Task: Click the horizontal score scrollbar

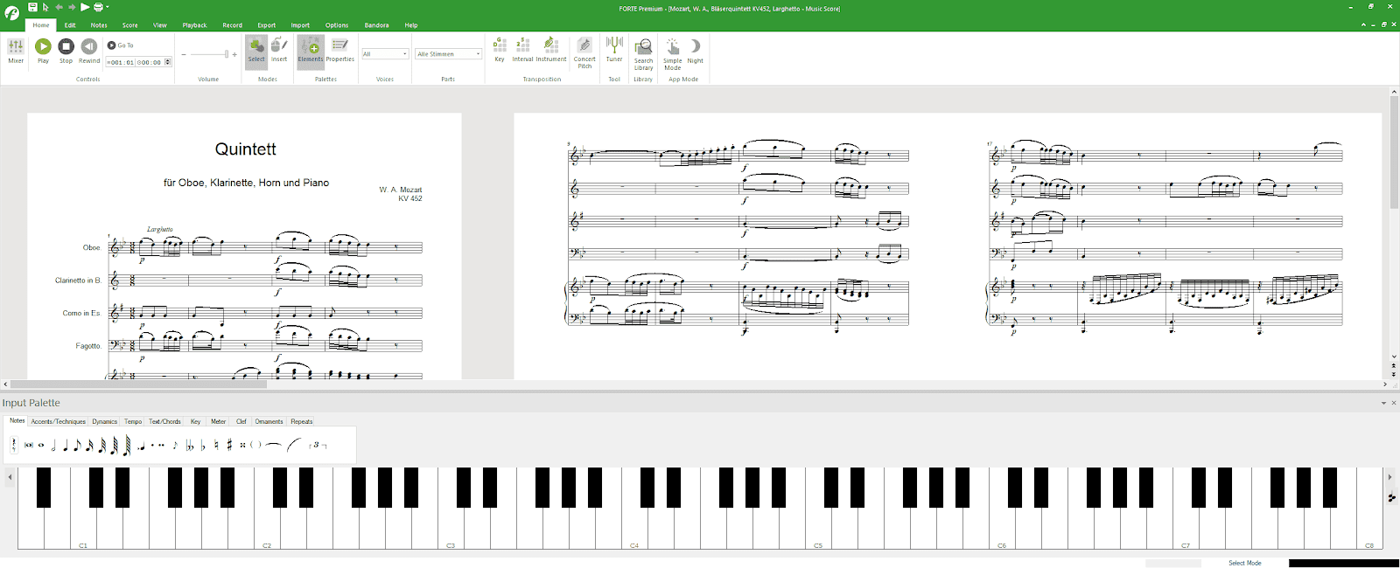Action: pos(138,384)
